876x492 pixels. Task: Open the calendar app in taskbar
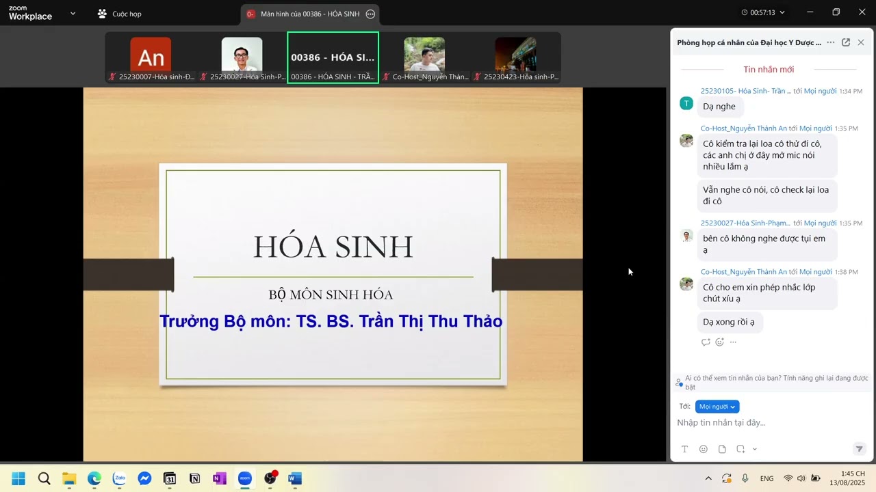click(170, 478)
